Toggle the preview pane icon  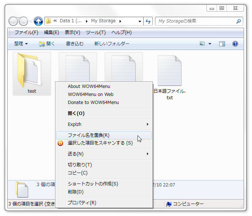[x=222, y=44]
